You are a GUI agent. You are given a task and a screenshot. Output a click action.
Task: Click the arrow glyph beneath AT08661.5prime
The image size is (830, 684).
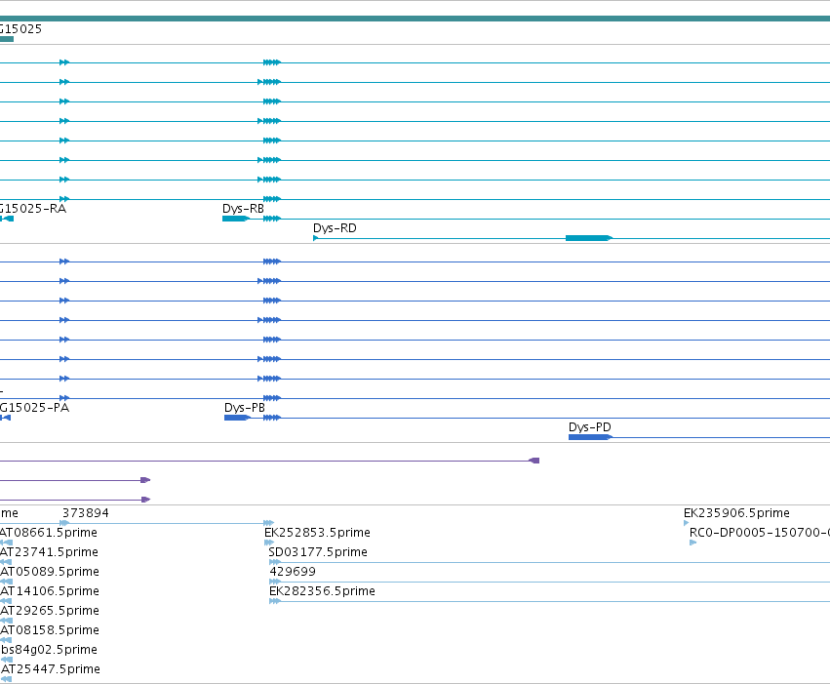pos(6,543)
